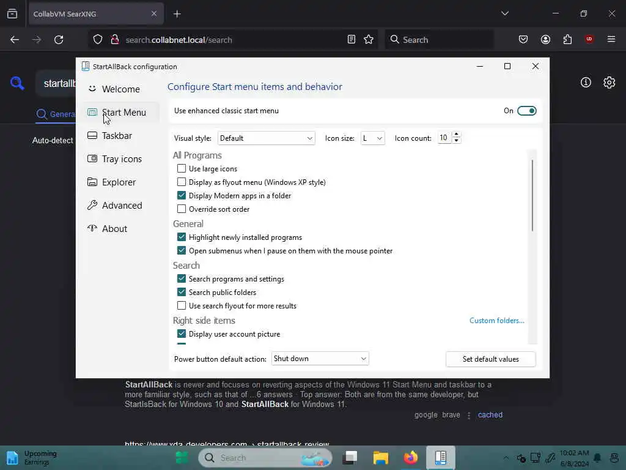Viewport: 626px width, 470px height.
Task: Click Firefox icon on taskbar
Action: [411, 458]
